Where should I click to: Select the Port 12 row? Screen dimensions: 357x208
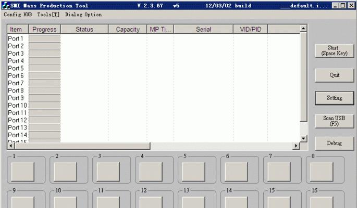(x=154, y=120)
